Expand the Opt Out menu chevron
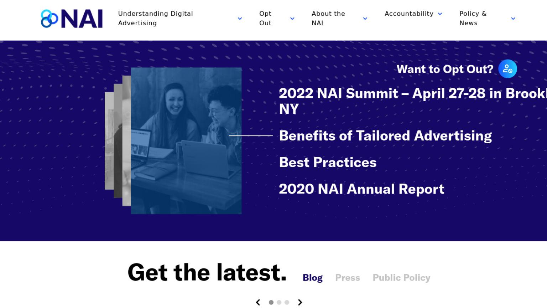Image resolution: width=547 pixels, height=308 pixels. [292, 19]
